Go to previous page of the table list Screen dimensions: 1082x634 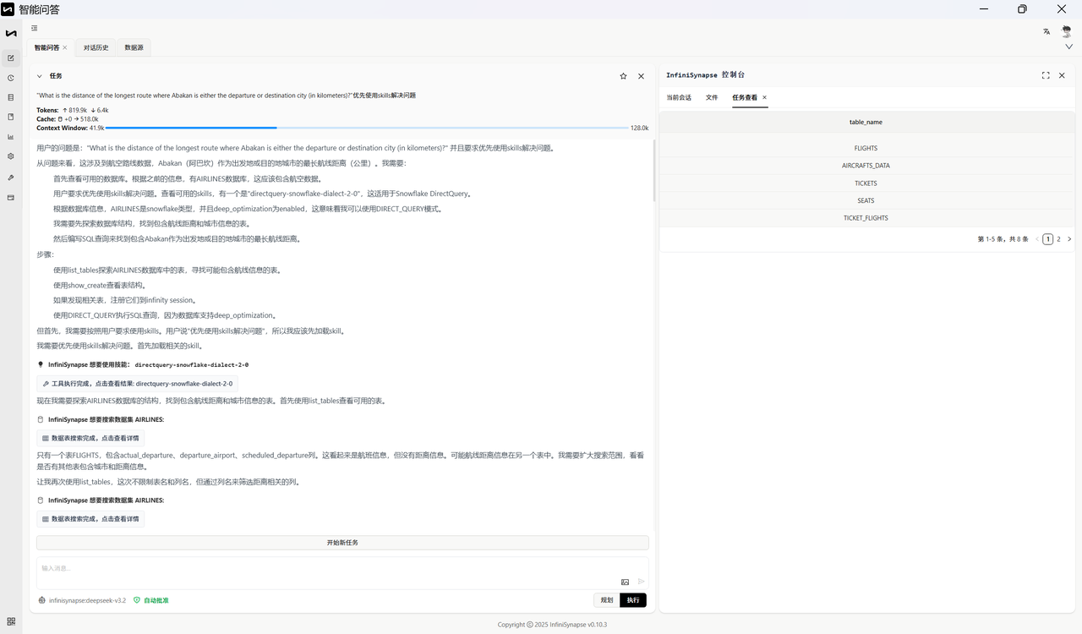click(x=1037, y=239)
